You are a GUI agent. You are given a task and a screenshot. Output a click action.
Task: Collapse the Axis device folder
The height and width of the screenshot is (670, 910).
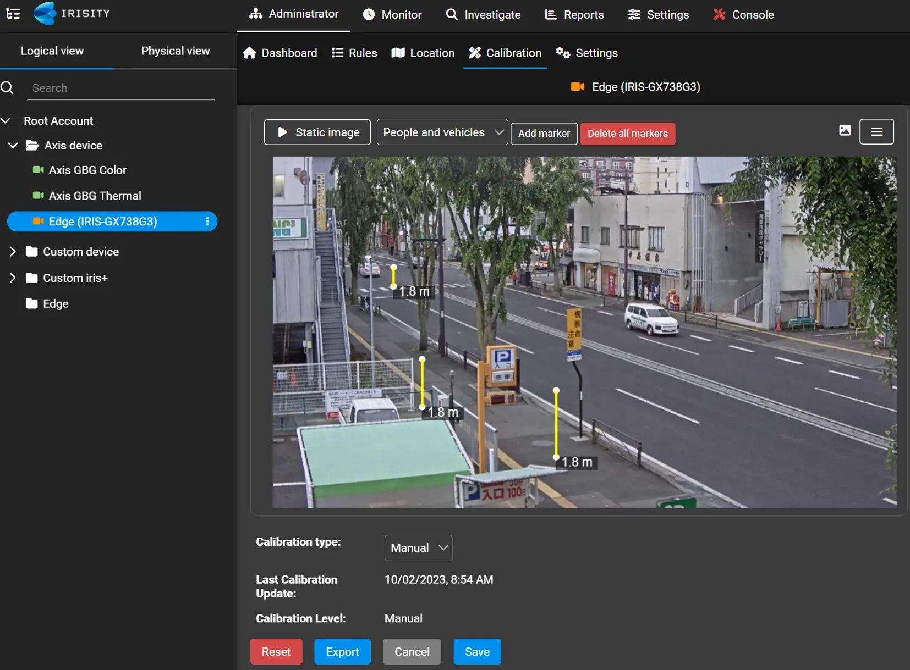coord(13,145)
